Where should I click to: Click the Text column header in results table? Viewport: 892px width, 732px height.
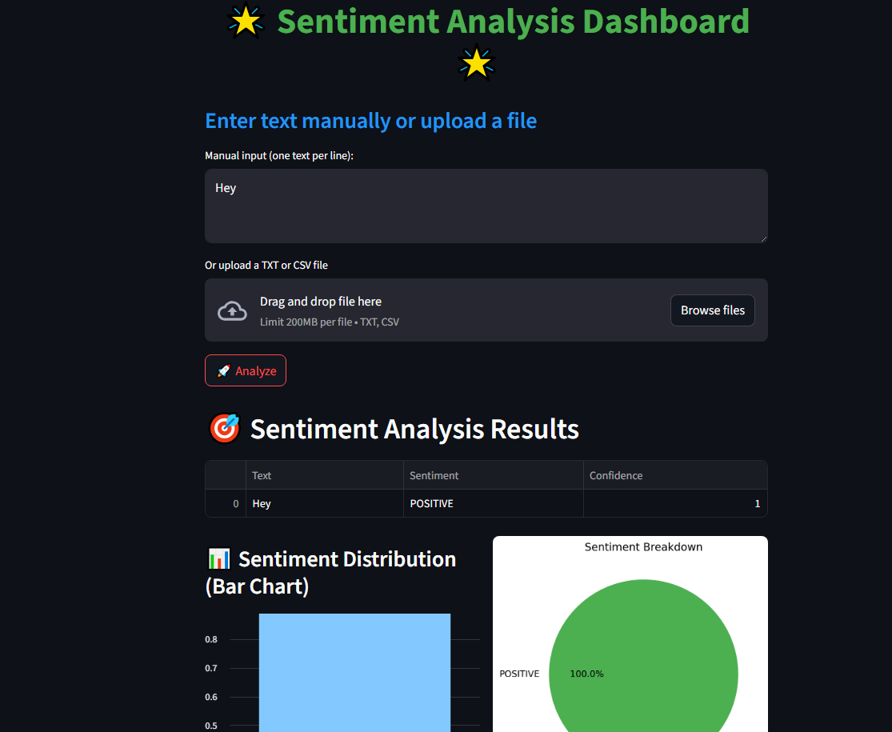262,475
